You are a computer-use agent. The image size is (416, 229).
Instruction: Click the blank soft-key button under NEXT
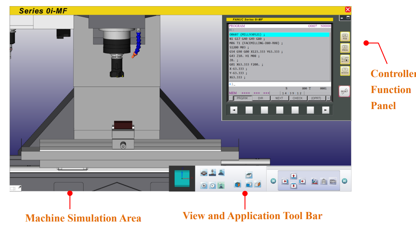(280, 110)
